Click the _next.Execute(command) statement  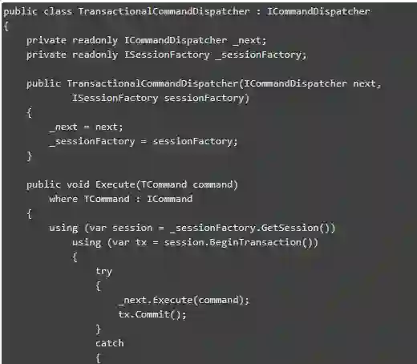184,300
